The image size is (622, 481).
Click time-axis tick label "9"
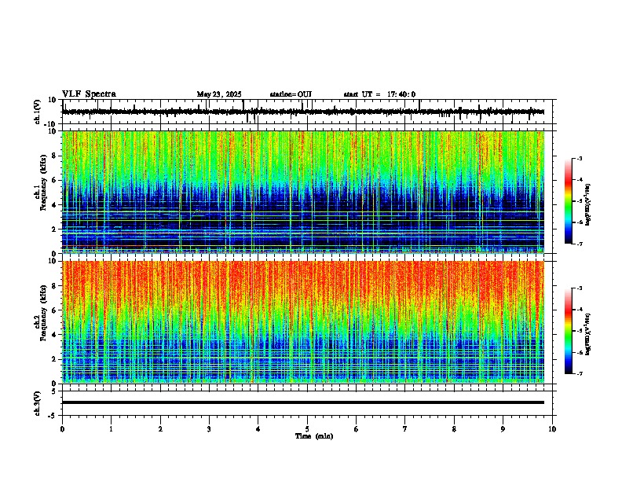click(503, 429)
